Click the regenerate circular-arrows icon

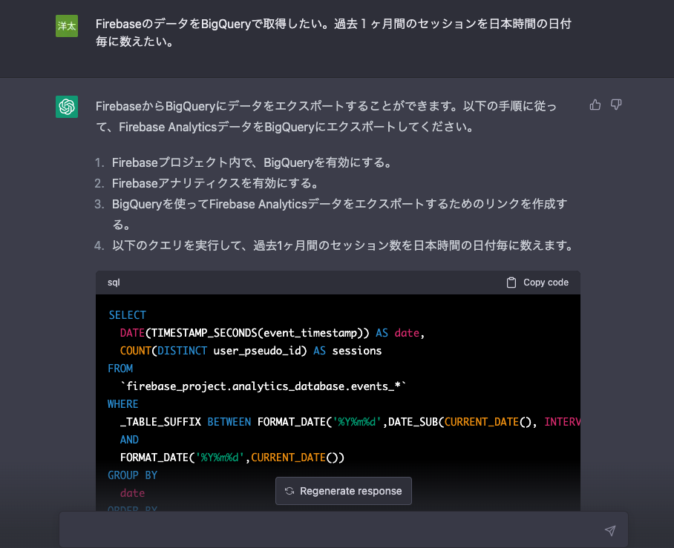(289, 491)
